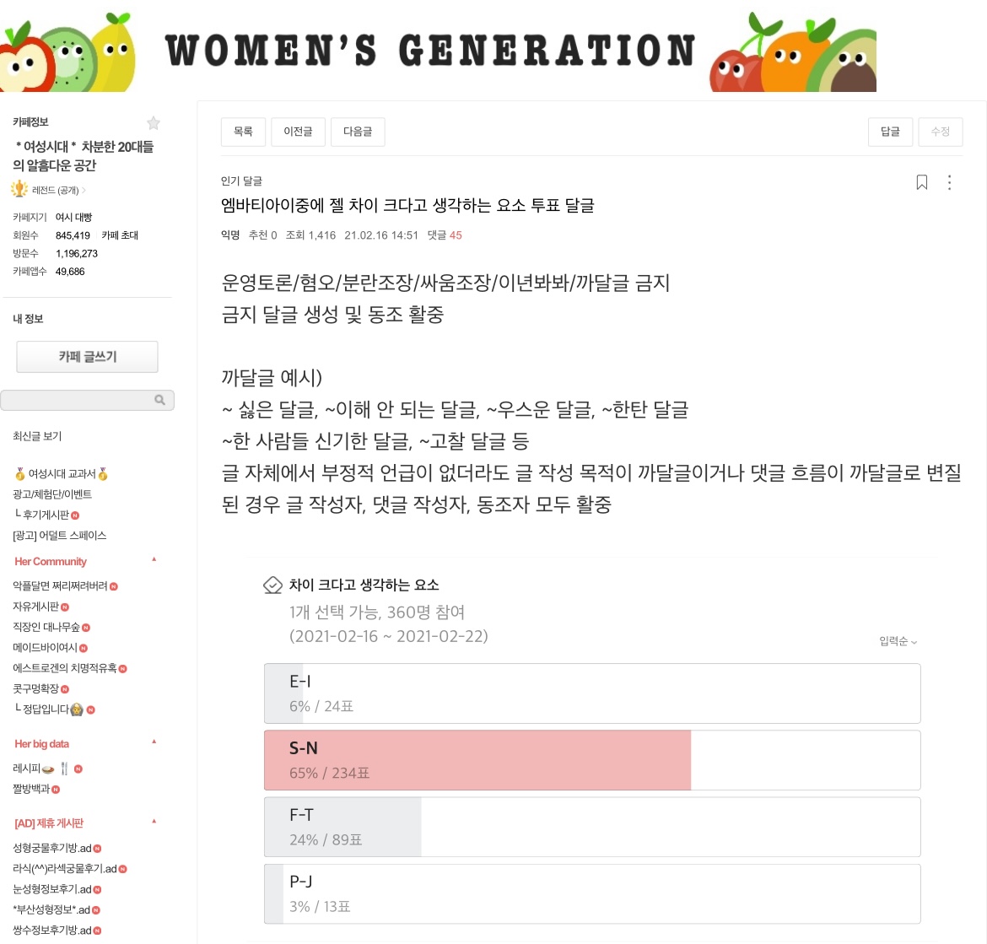Click the Women's Generation banner logo
Viewport: 987px width, 944px height.
[430, 51]
